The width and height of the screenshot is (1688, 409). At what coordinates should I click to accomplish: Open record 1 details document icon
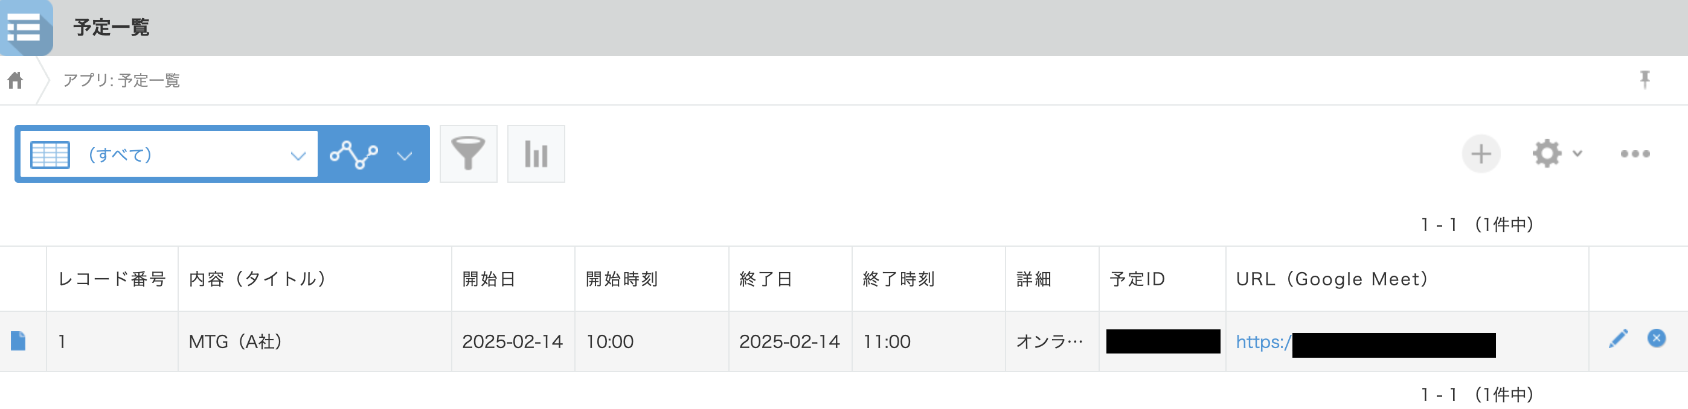pos(18,341)
